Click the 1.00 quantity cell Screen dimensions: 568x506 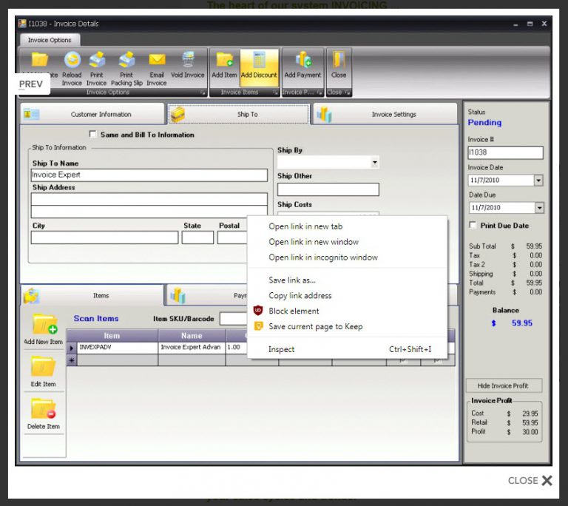[x=237, y=348]
